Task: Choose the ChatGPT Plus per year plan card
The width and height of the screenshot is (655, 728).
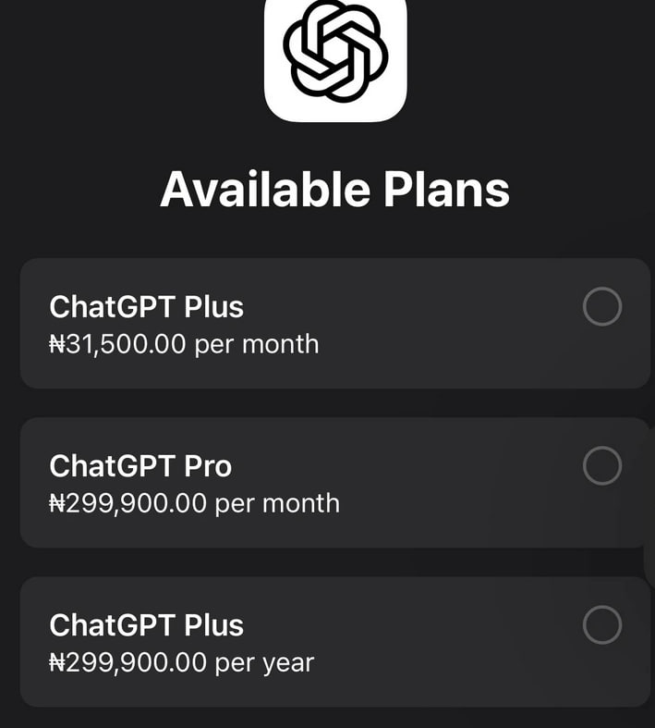Action: point(335,642)
